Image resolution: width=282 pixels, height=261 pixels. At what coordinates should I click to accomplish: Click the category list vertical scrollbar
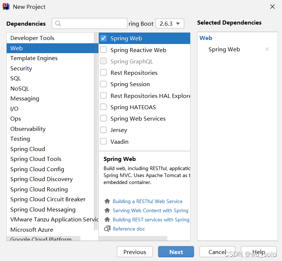pos(96,131)
